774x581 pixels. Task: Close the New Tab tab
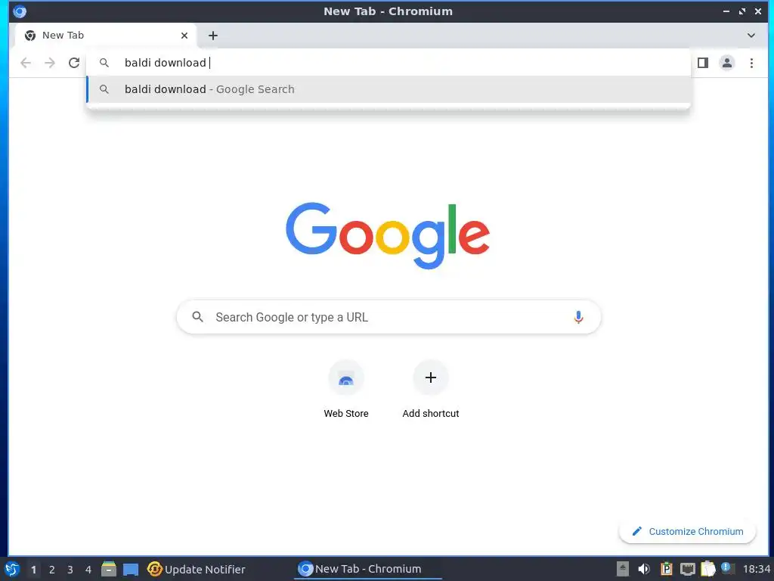coord(184,36)
